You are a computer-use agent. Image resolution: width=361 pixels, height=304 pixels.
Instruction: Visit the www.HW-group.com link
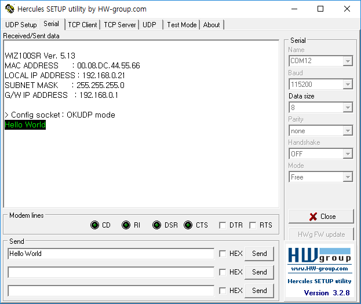[319, 269]
